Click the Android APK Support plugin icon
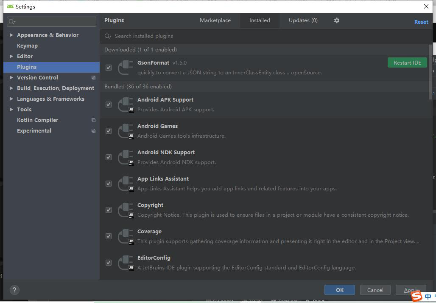The height and width of the screenshot is (303, 436). coord(126,105)
